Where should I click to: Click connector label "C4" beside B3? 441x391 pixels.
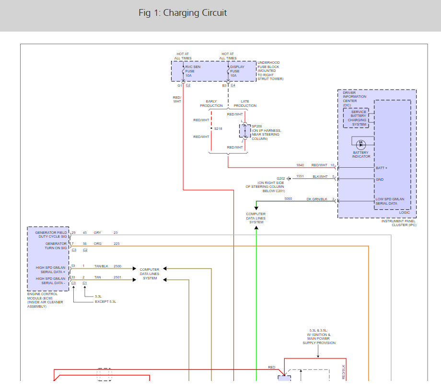tap(233, 85)
